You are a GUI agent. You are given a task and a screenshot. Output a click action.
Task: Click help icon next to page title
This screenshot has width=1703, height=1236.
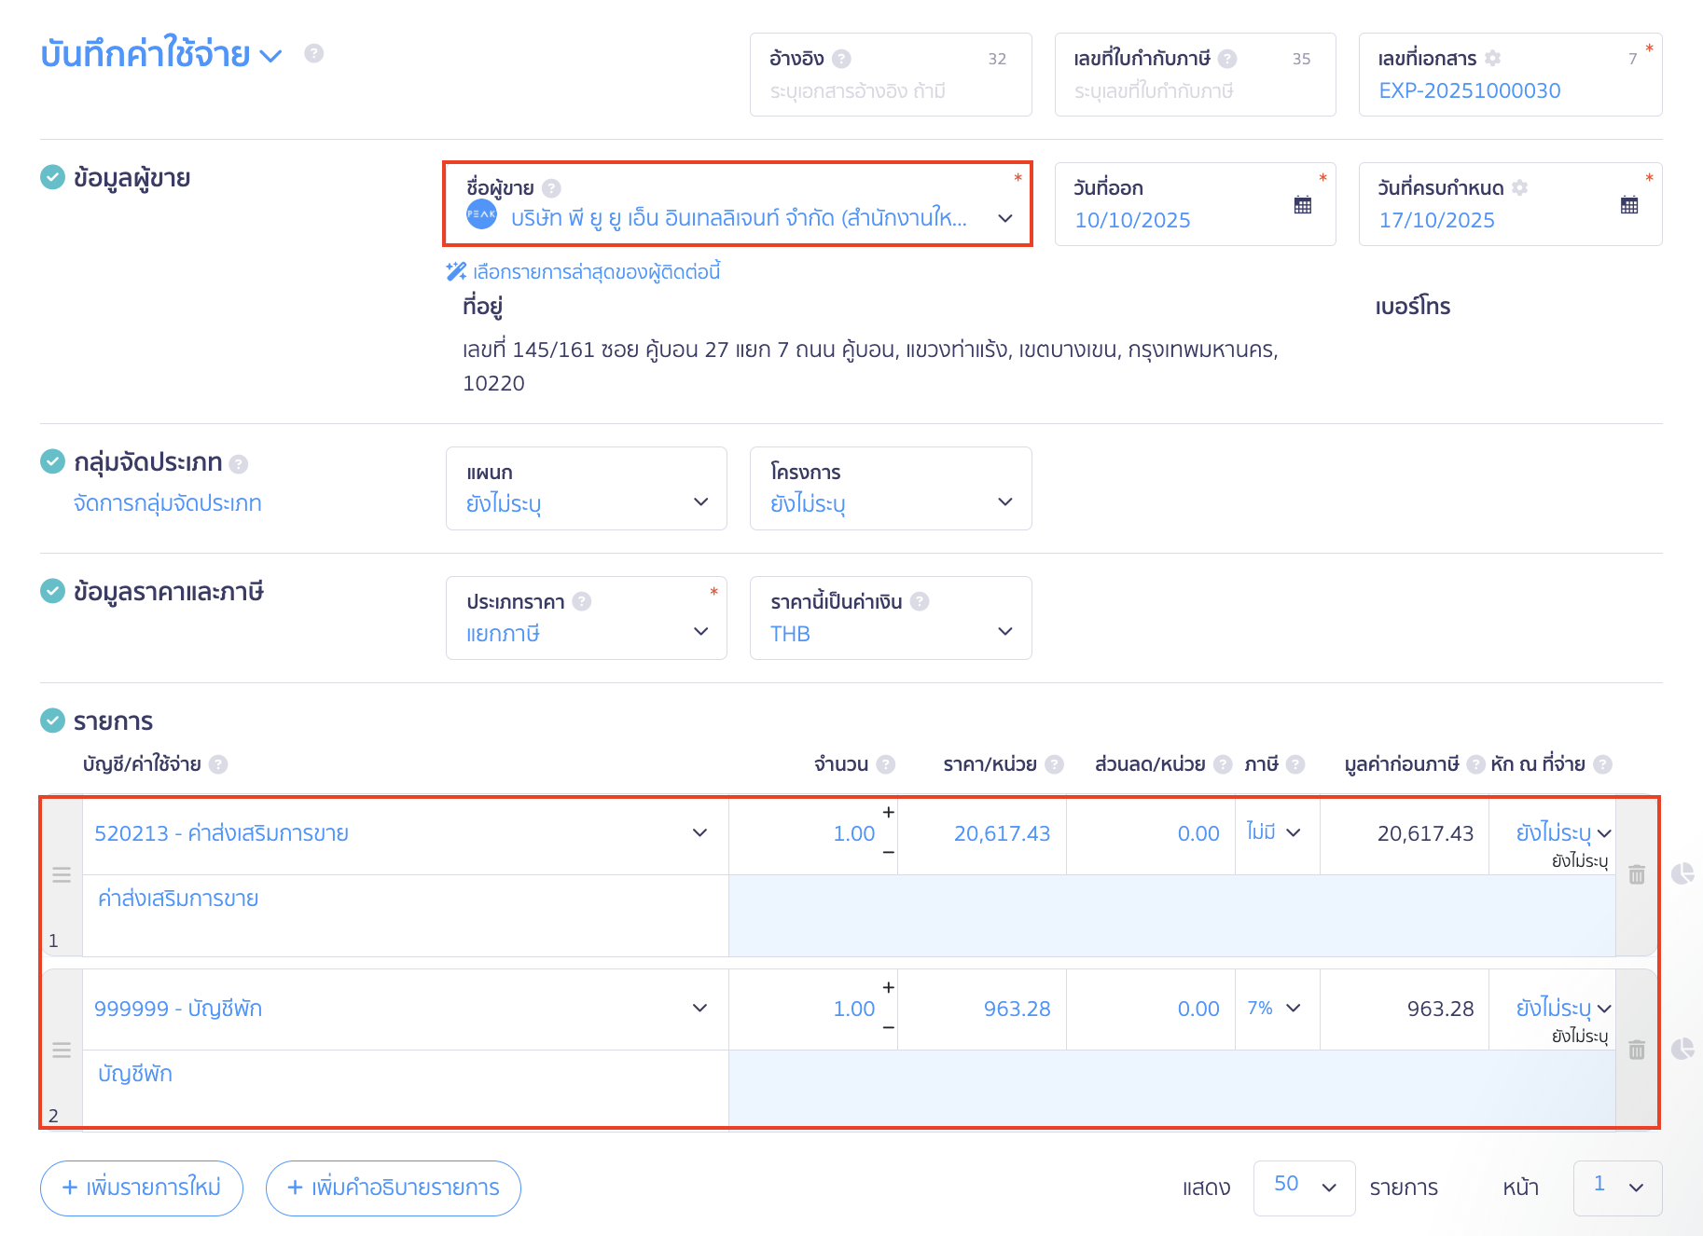pyautogui.click(x=314, y=53)
